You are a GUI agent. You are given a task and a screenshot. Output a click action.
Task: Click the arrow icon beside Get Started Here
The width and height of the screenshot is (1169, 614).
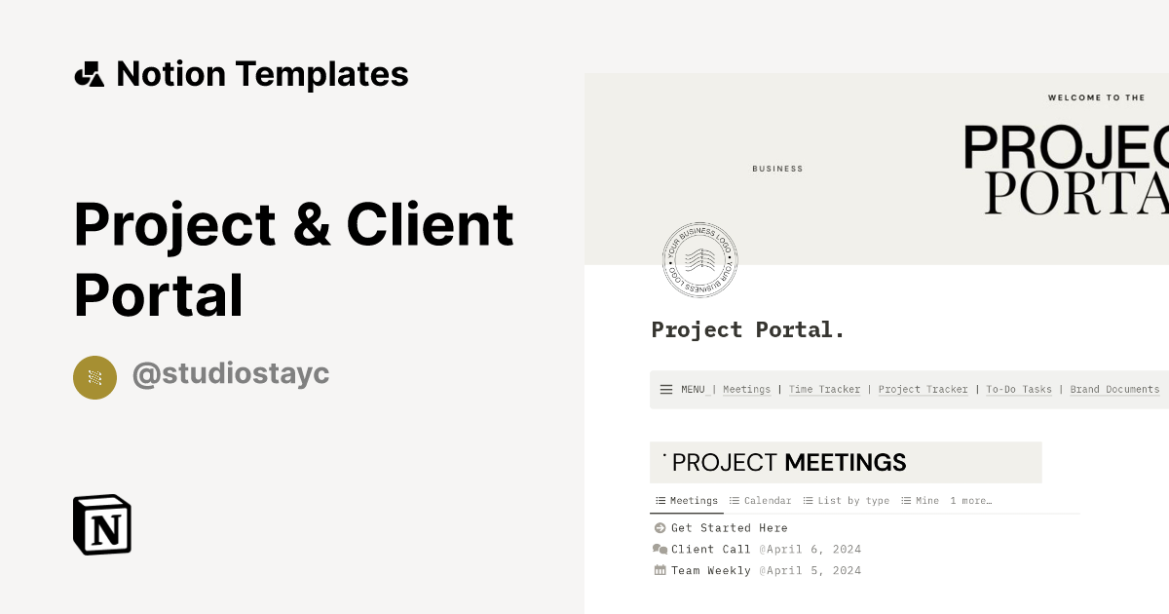pos(660,527)
